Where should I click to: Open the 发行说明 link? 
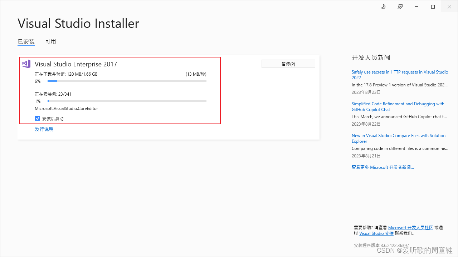click(44, 129)
